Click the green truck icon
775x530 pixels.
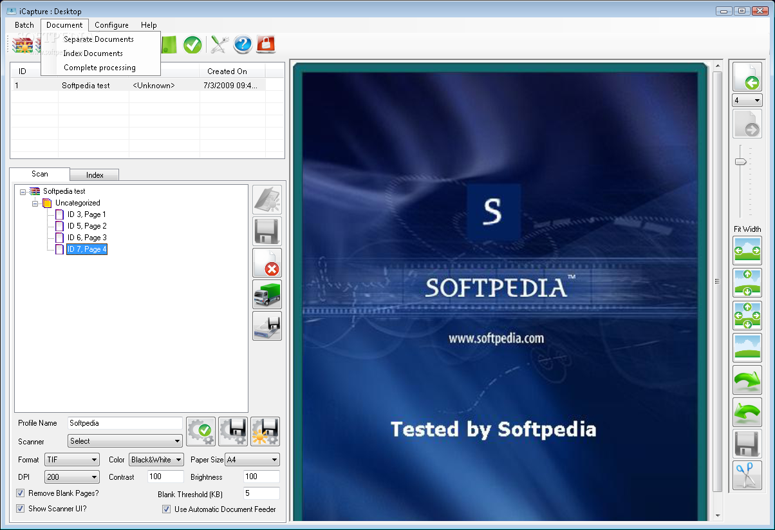coord(267,294)
